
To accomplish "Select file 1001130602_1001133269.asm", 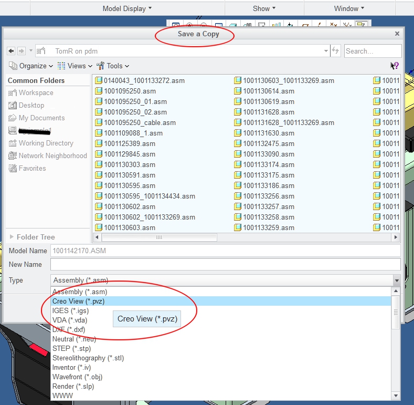I will (x=145, y=217).
